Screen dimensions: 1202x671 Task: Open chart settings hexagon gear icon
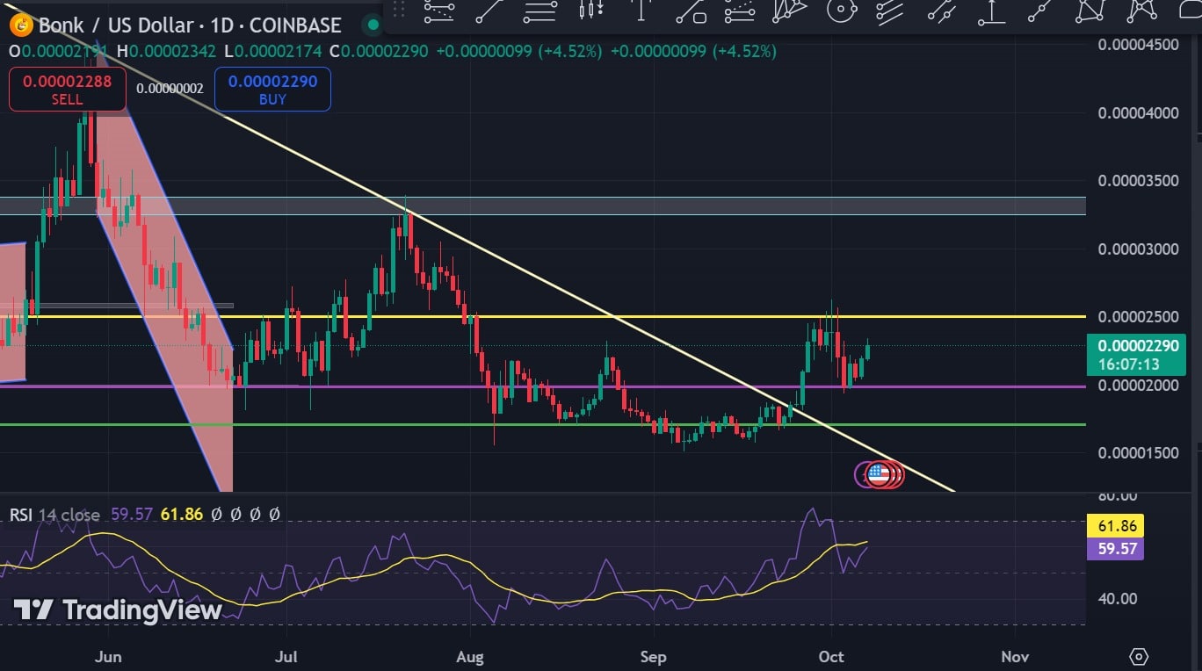[1139, 656]
